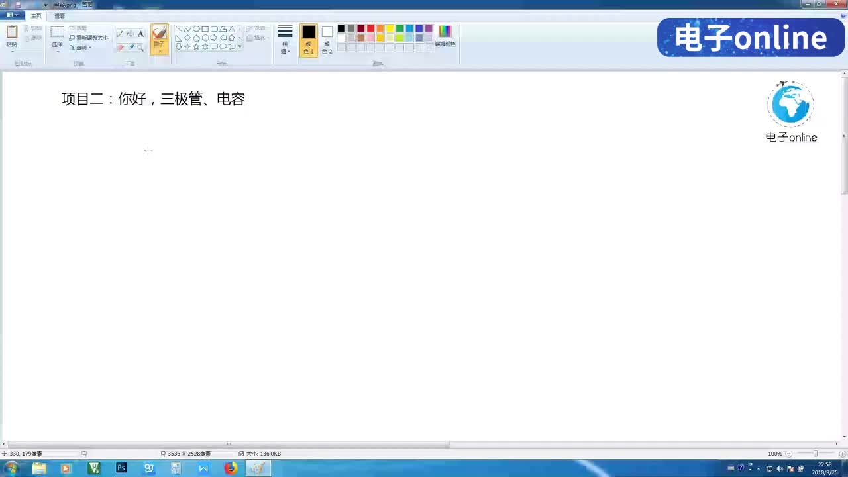Select the Magnifier tool

click(x=141, y=48)
